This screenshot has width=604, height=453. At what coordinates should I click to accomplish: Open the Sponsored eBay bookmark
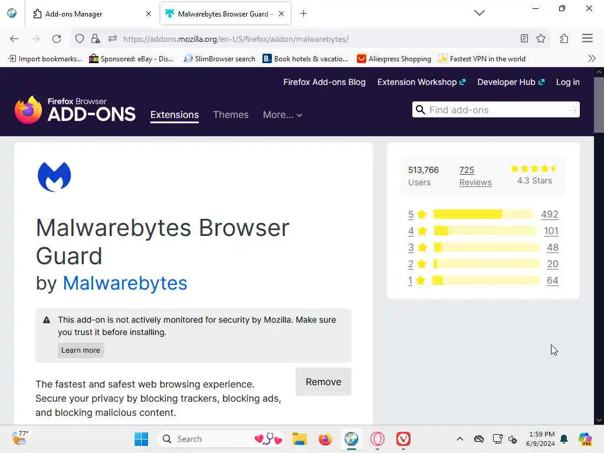click(132, 58)
